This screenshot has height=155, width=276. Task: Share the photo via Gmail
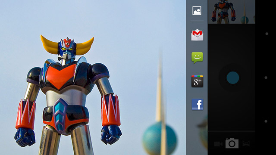point(197,35)
